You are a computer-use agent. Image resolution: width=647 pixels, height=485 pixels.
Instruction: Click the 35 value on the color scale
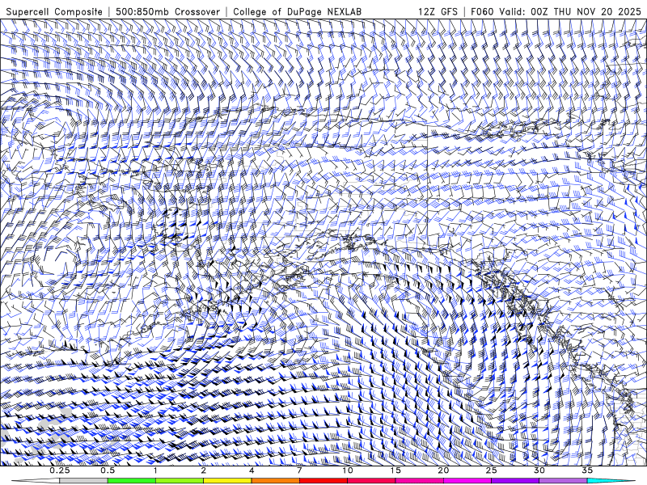[587, 470]
